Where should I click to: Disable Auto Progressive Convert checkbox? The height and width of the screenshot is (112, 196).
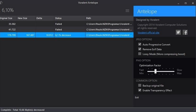[140, 44]
